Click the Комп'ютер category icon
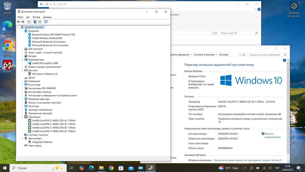 tap(26, 85)
